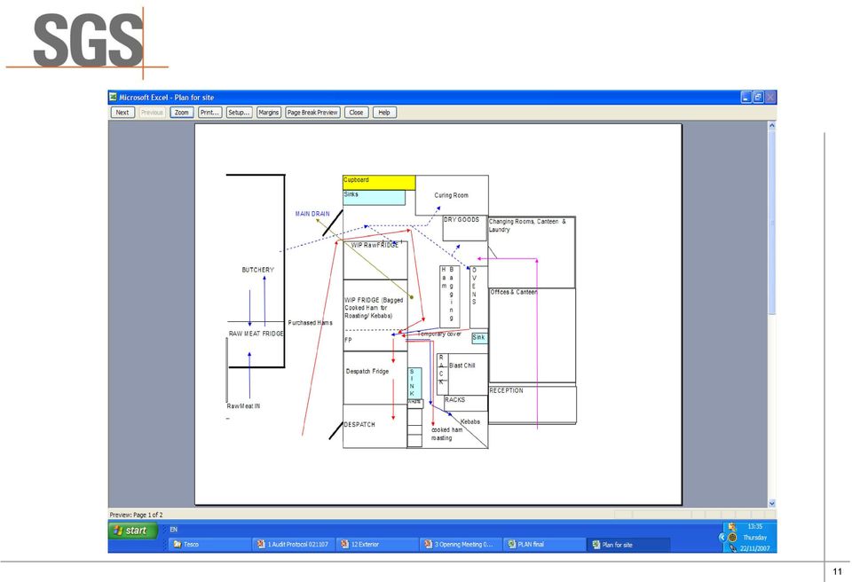The width and height of the screenshot is (852, 582).
Task: Open Help from preview toolbar
Action: click(x=384, y=113)
